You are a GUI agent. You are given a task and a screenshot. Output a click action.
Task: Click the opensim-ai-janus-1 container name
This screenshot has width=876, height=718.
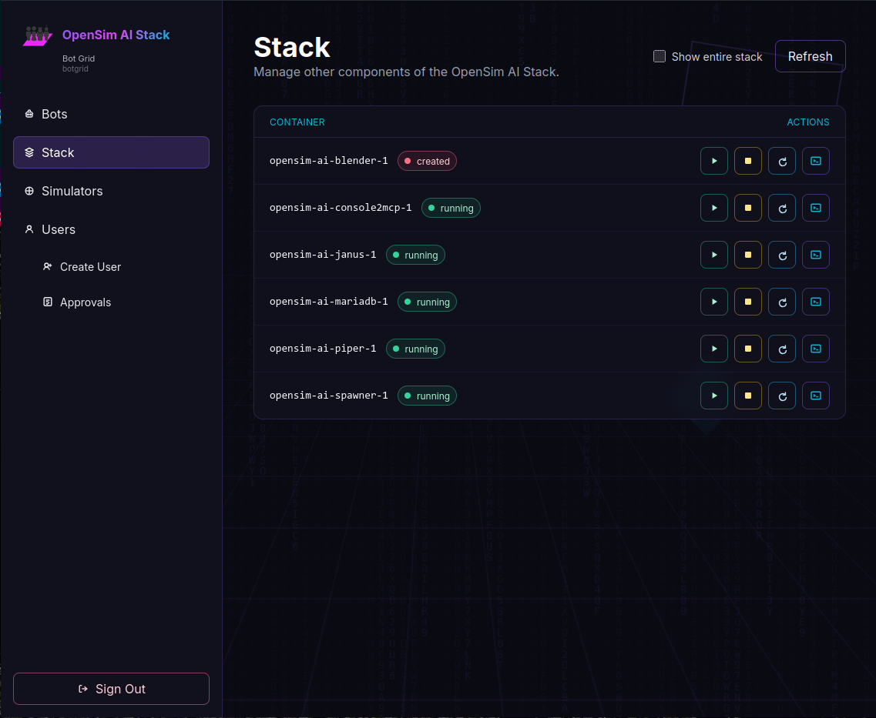click(323, 255)
